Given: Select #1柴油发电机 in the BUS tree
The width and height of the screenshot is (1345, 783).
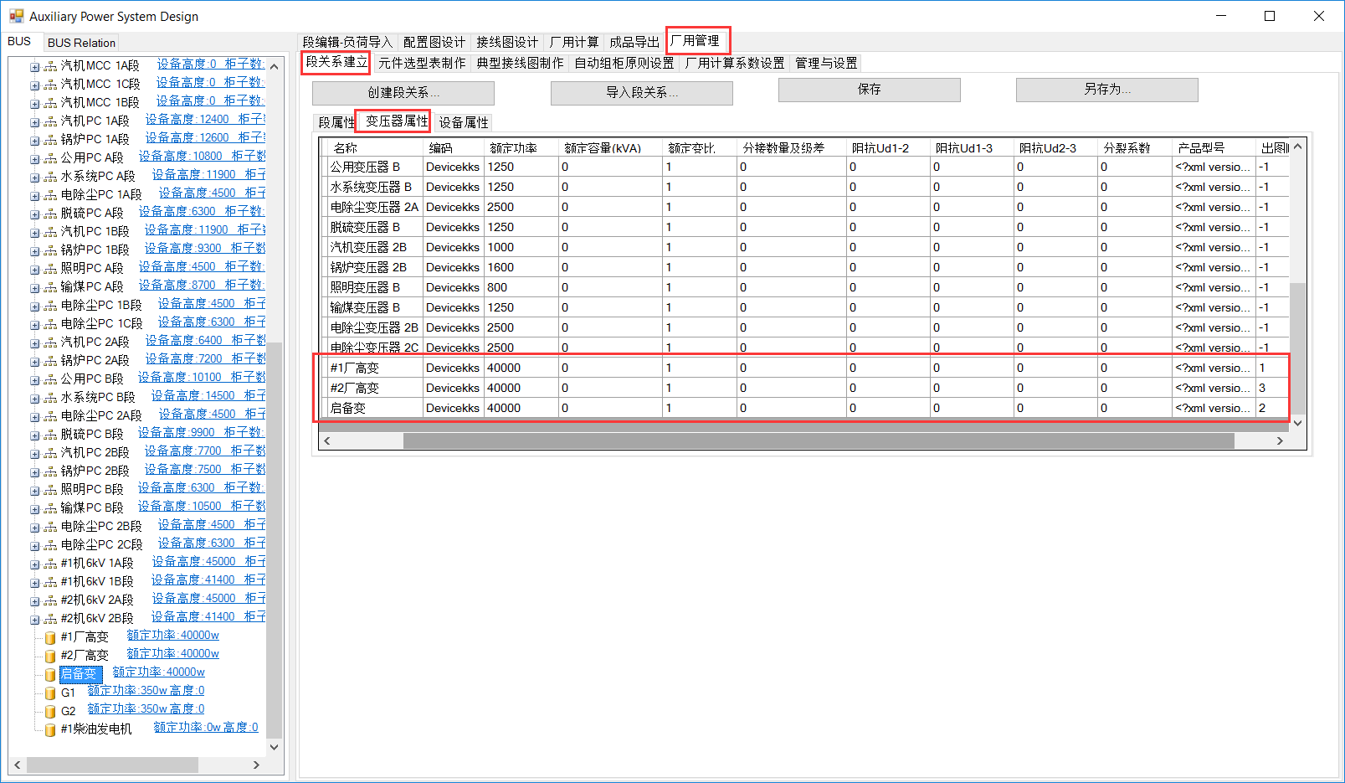Looking at the screenshot, I should click(x=96, y=729).
